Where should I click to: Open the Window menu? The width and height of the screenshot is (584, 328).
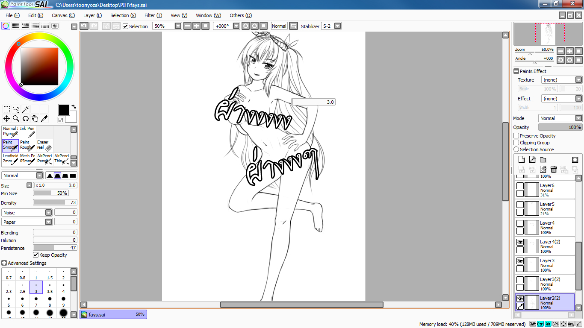point(208,15)
